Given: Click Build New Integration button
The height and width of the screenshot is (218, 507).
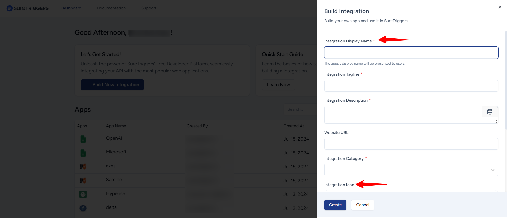Looking at the screenshot, I should (112, 85).
